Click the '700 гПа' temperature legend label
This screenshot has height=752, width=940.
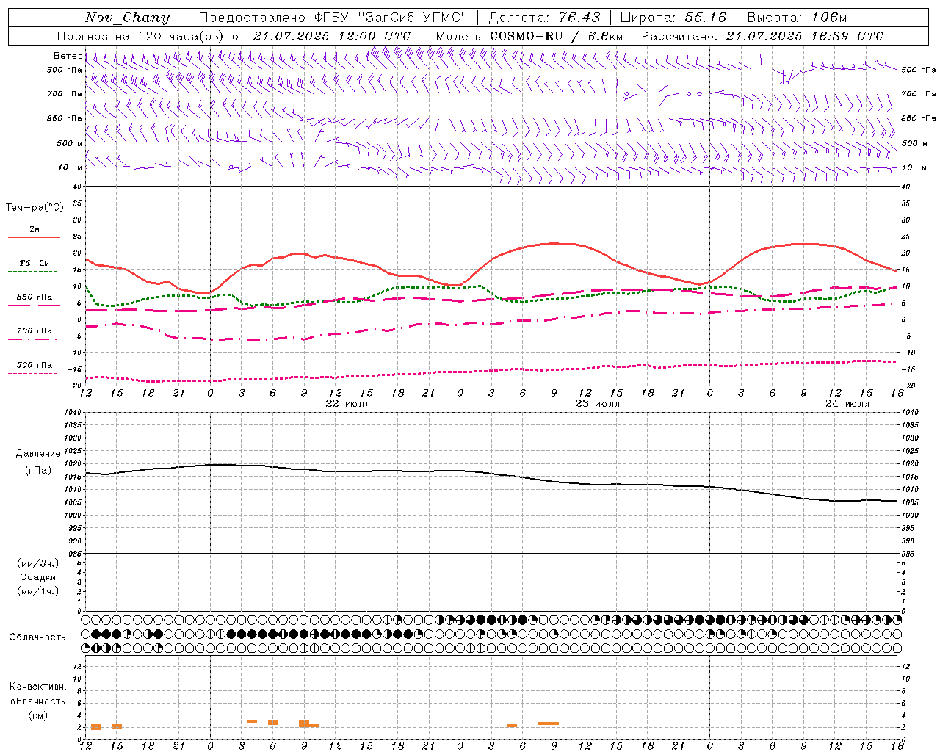coord(35,330)
